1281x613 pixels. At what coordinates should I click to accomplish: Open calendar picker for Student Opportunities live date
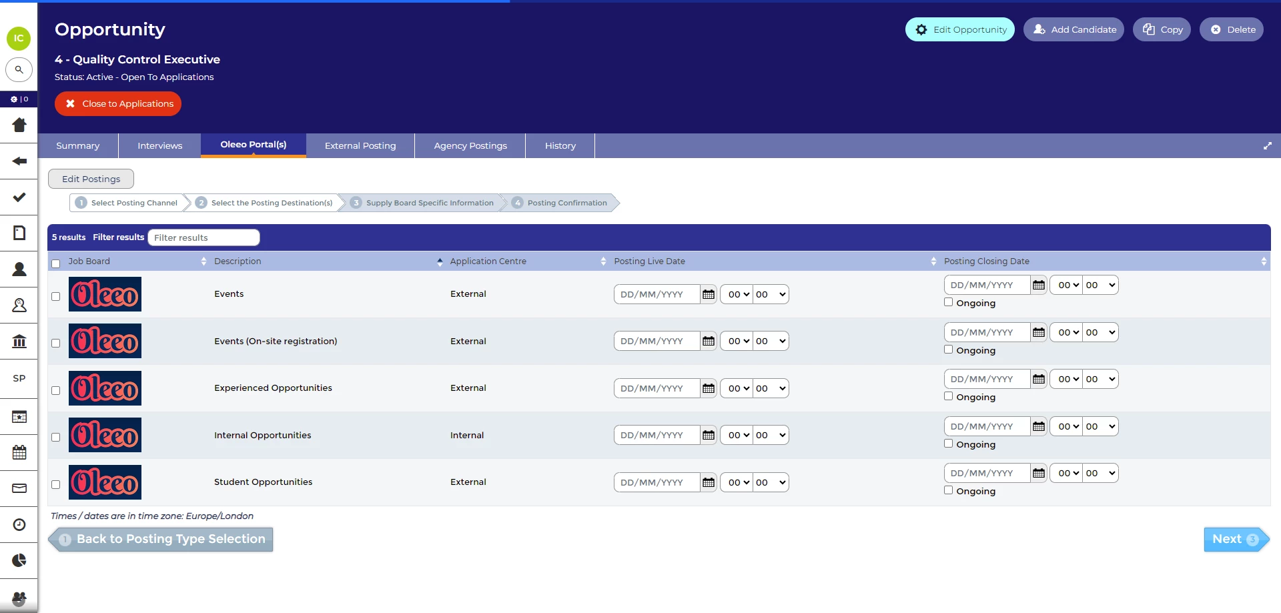(709, 482)
